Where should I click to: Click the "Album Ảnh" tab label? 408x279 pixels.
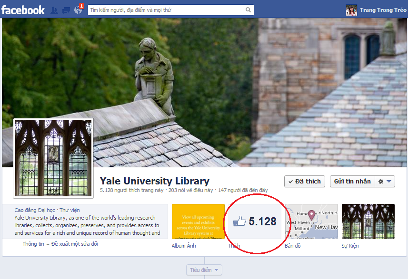[x=184, y=246]
